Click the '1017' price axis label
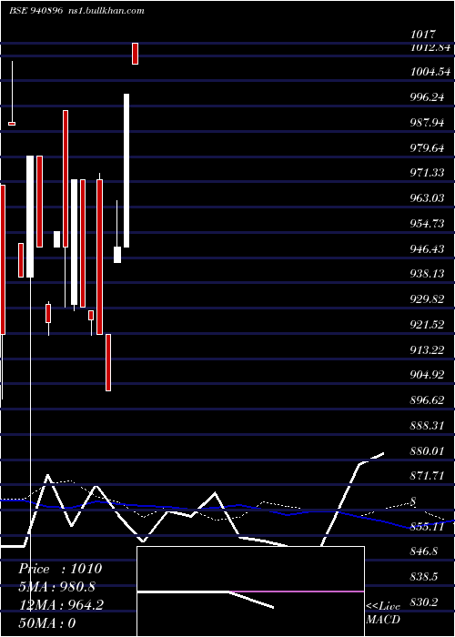The image size is (455, 637). (423, 35)
